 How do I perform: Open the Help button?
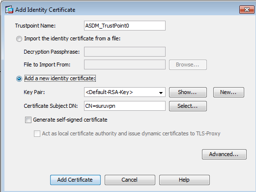click(184, 180)
